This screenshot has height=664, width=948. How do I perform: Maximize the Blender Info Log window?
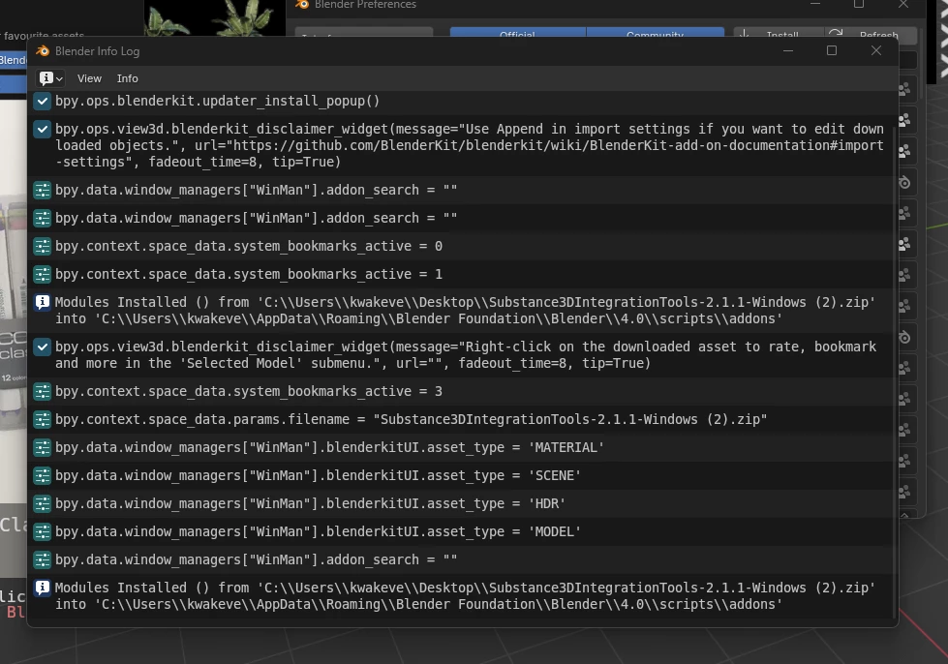click(832, 50)
